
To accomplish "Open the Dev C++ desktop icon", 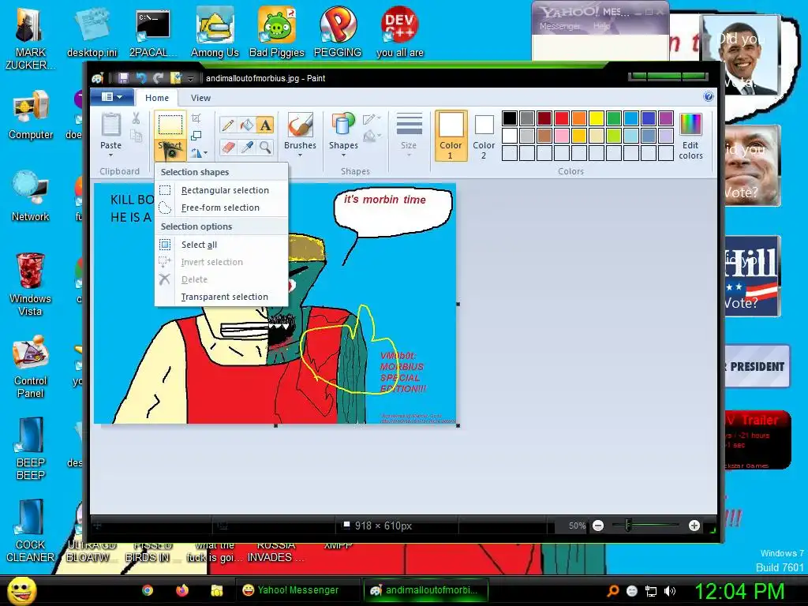I will click(400, 32).
